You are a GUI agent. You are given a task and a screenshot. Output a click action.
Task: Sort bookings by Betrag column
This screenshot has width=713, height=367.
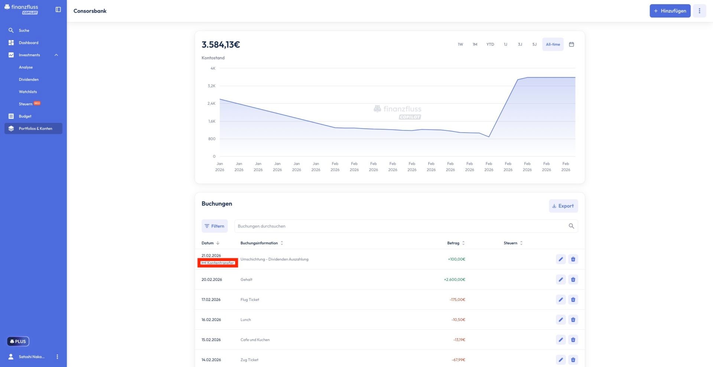coord(456,243)
